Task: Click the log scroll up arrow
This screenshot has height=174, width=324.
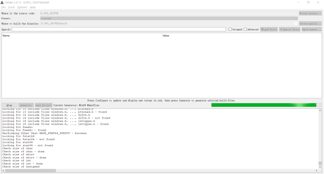Action: [x=320, y=111]
